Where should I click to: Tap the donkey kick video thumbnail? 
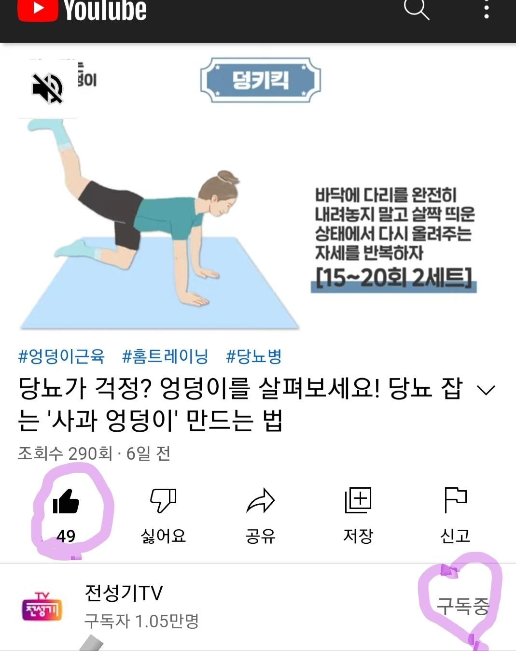[258, 192]
